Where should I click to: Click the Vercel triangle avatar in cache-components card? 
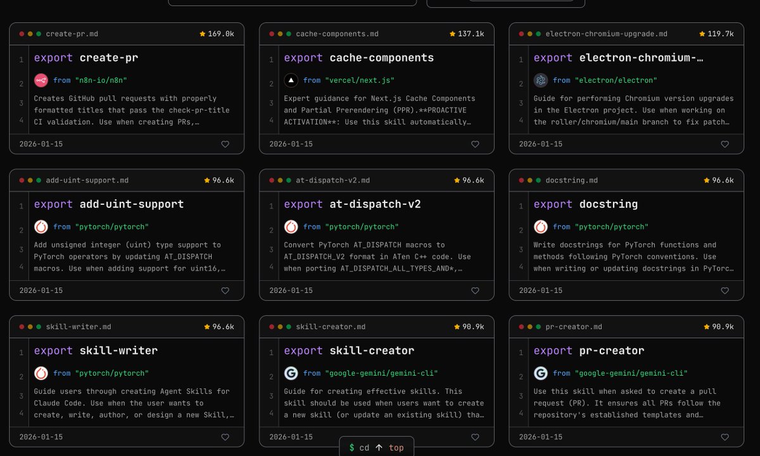(291, 80)
